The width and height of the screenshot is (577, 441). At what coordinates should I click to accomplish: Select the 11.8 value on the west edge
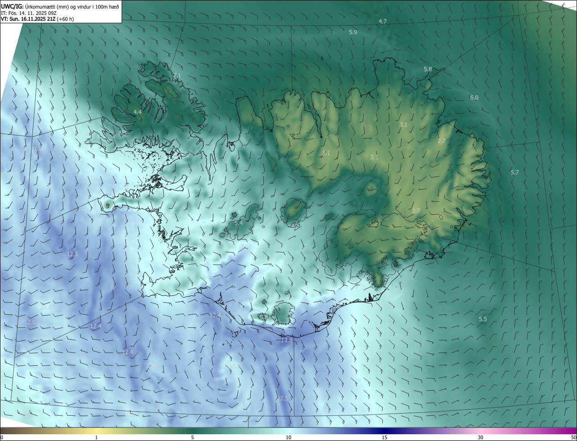[x=38, y=148]
